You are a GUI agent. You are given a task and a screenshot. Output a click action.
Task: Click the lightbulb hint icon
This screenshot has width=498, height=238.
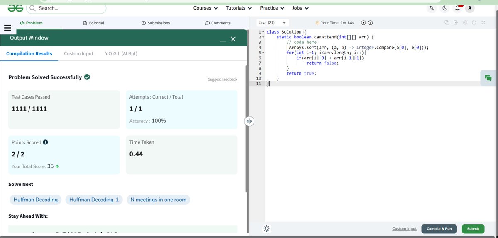click(x=266, y=228)
